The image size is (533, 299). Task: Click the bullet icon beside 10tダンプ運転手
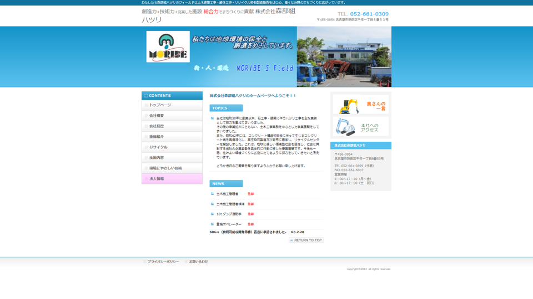(x=212, y=214)
